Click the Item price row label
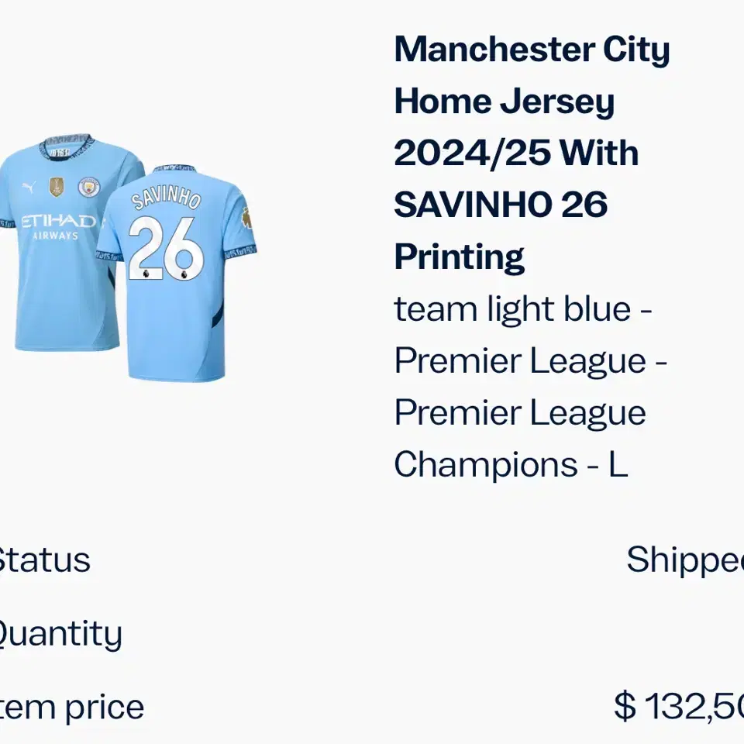 click(x=71, y=708)
